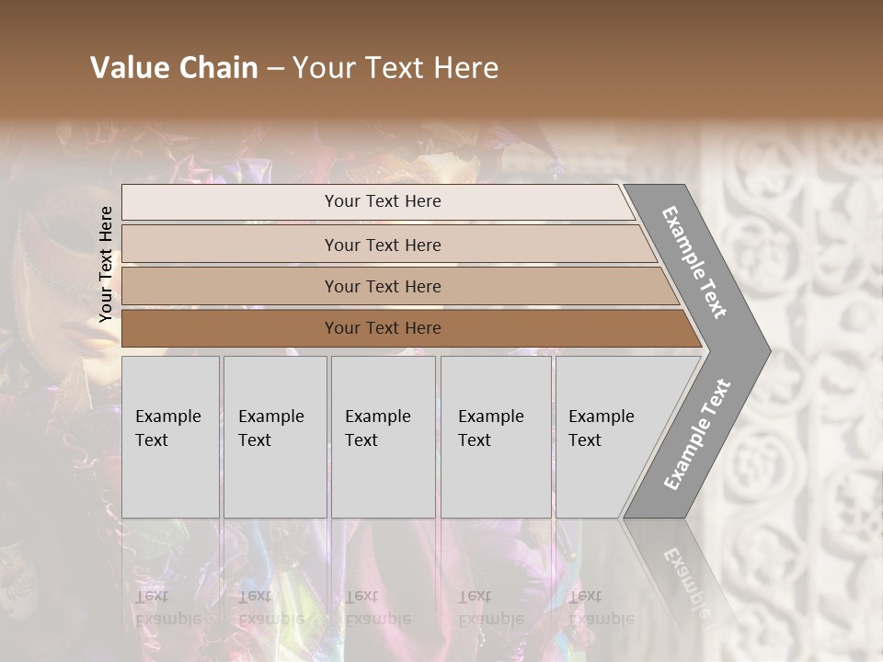The width and height of the screenshot is (883, 662).
Task: Select the fourth gray "Example Text" box from left
Action: pyautogui.click(x=496, y=437)
